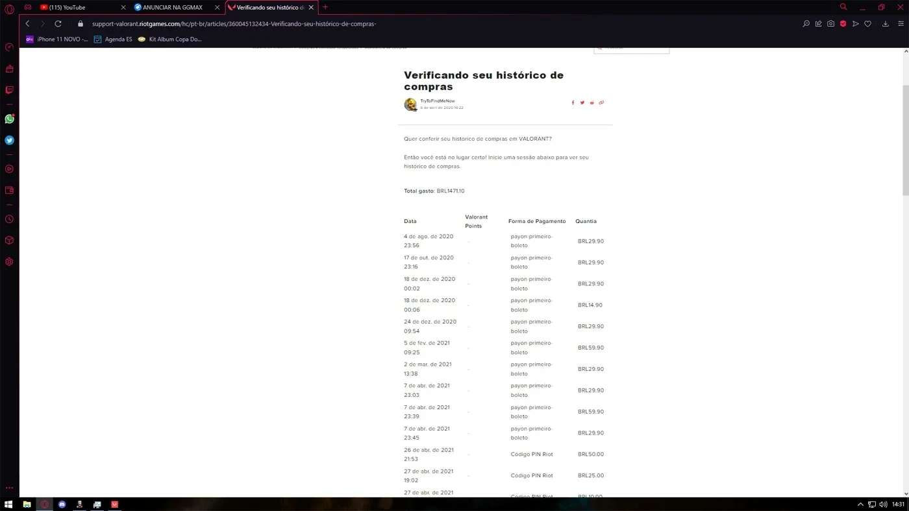
Task: Click the Data column header
Action: [410, 221]
